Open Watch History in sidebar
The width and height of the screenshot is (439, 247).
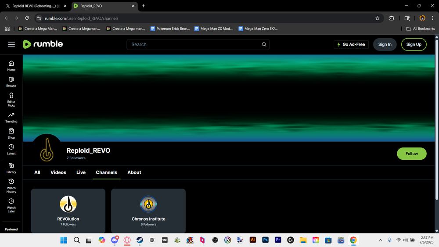coord(11,186)
